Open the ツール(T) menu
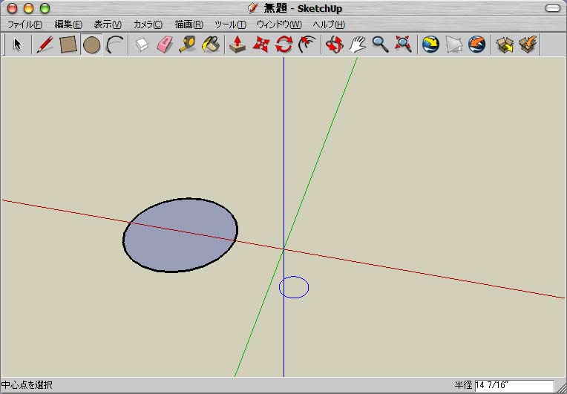This screenshot has width=567, height=394. click(x=230, y=24)
